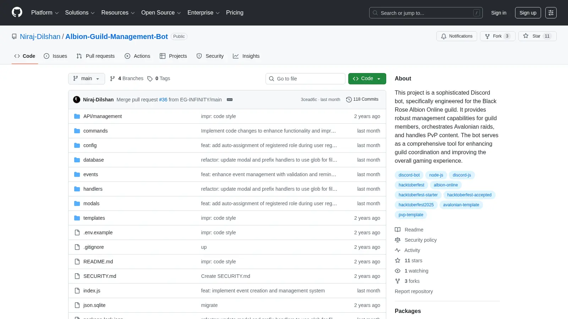Screen dimensions: 568x319
Task: Open the commit message ellipsis expander
Action: pyautogui.click(x=230, y=100)
